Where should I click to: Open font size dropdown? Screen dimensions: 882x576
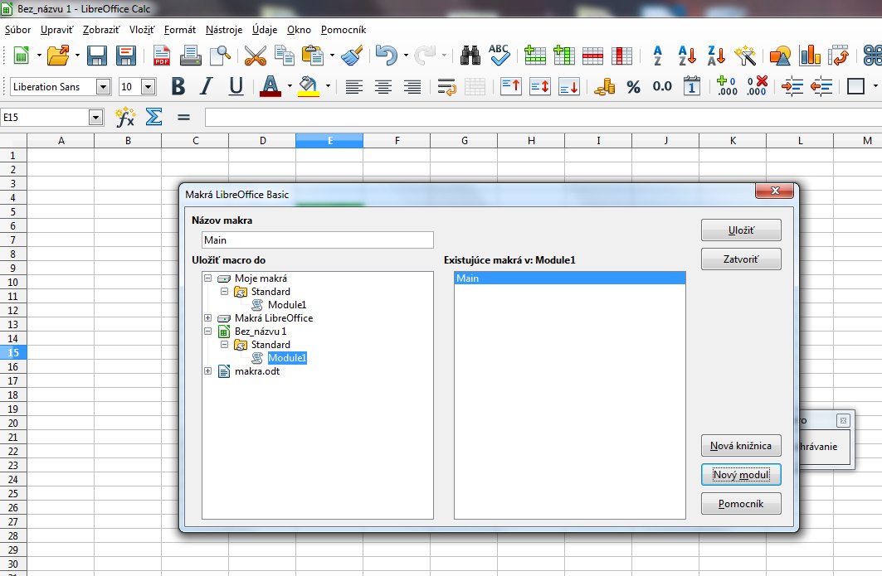149,86
